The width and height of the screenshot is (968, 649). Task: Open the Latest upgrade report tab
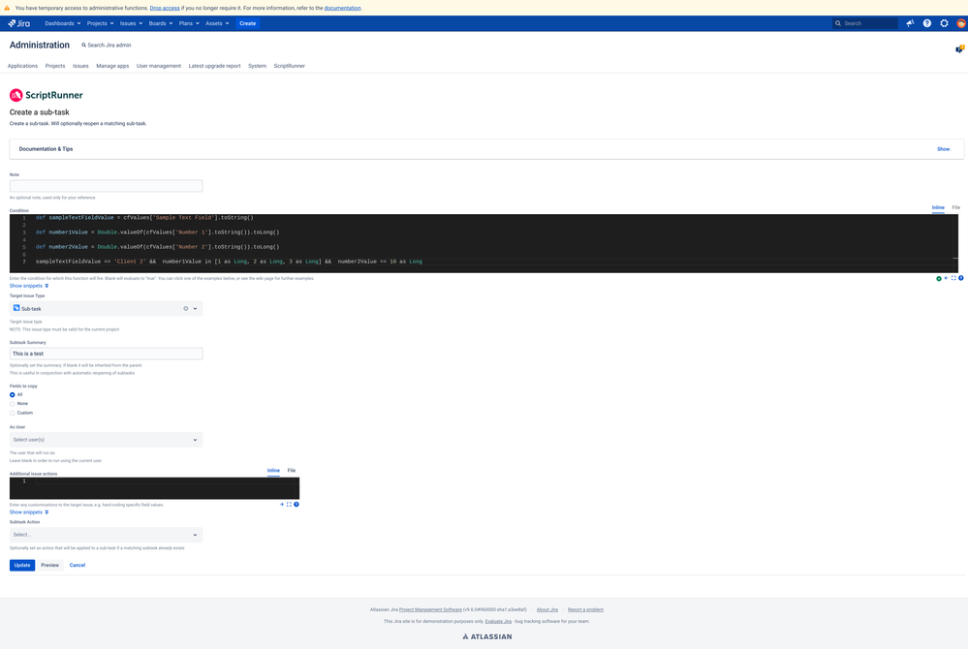(215, 66)
